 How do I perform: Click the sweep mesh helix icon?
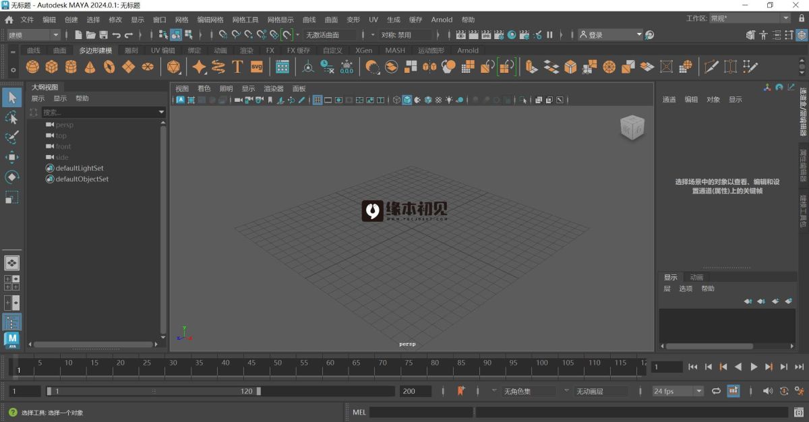click(218, 67)
